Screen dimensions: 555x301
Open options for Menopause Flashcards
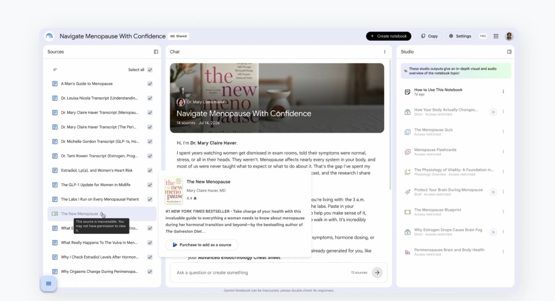[504, 152]
